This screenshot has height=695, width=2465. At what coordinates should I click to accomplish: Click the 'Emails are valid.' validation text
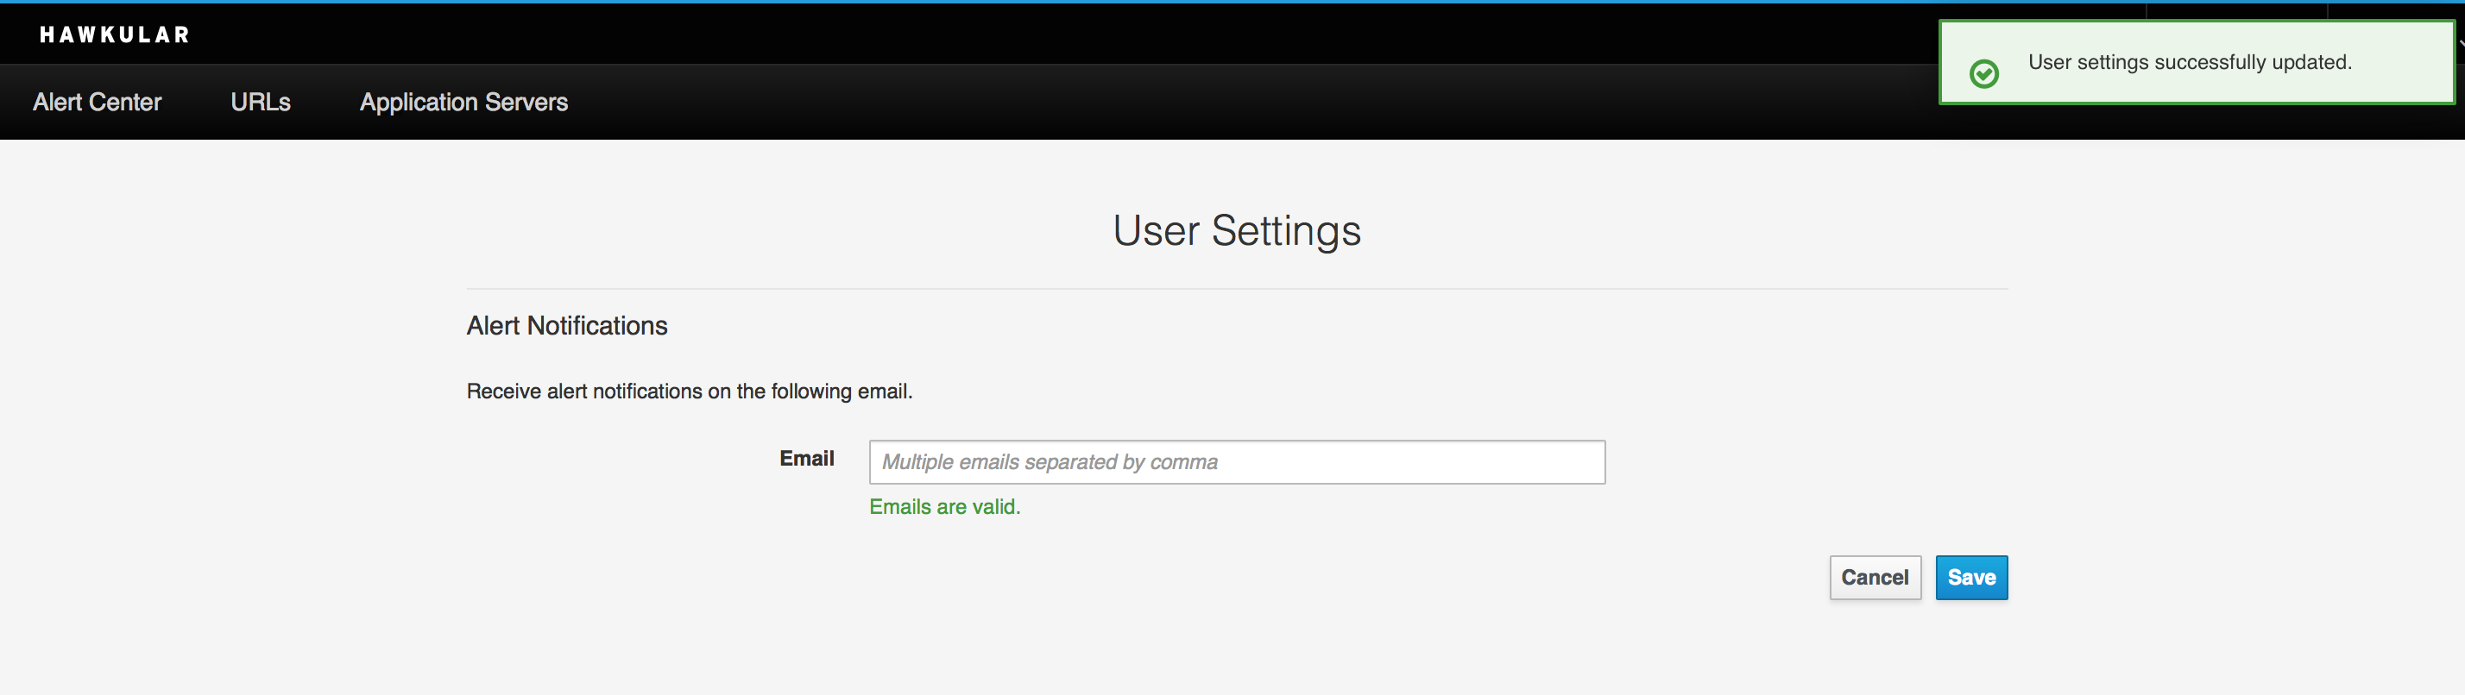(x=944, y=507)
